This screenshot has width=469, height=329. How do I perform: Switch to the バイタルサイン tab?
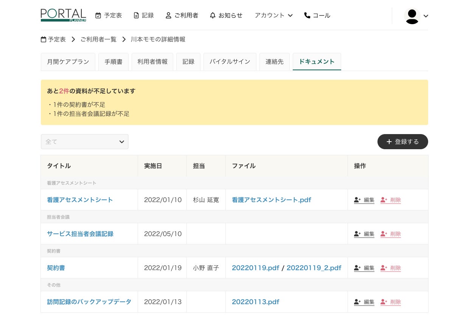pos(230,62)
